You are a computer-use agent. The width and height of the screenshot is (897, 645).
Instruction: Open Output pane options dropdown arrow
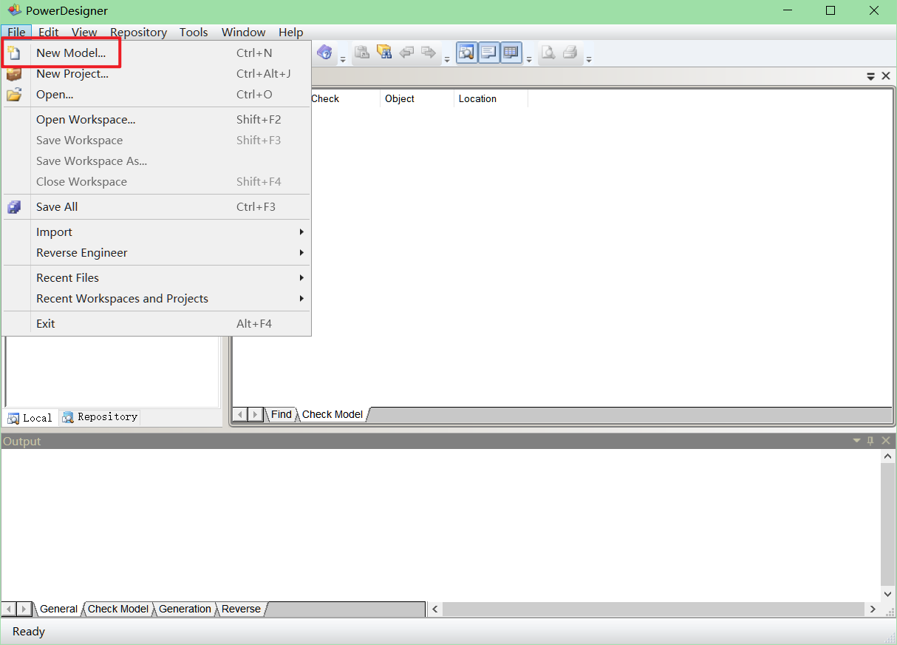(857, 441)
